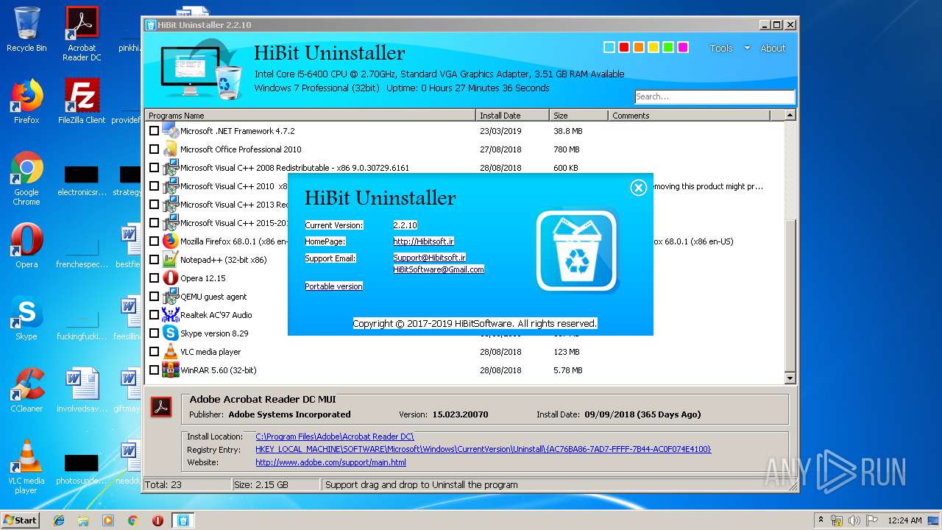Click the Mozilla Firefox 68.0.1 row icon

[x=171, y=241]
